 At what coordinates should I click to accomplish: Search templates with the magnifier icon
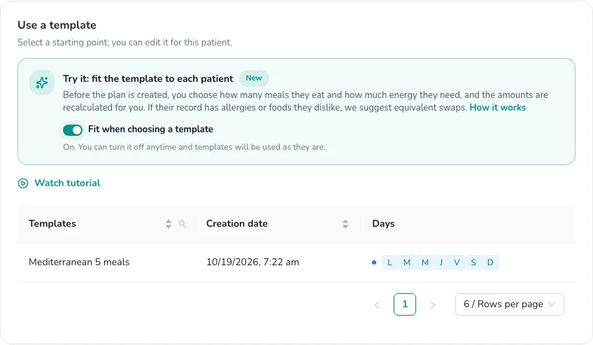[183, 224]
